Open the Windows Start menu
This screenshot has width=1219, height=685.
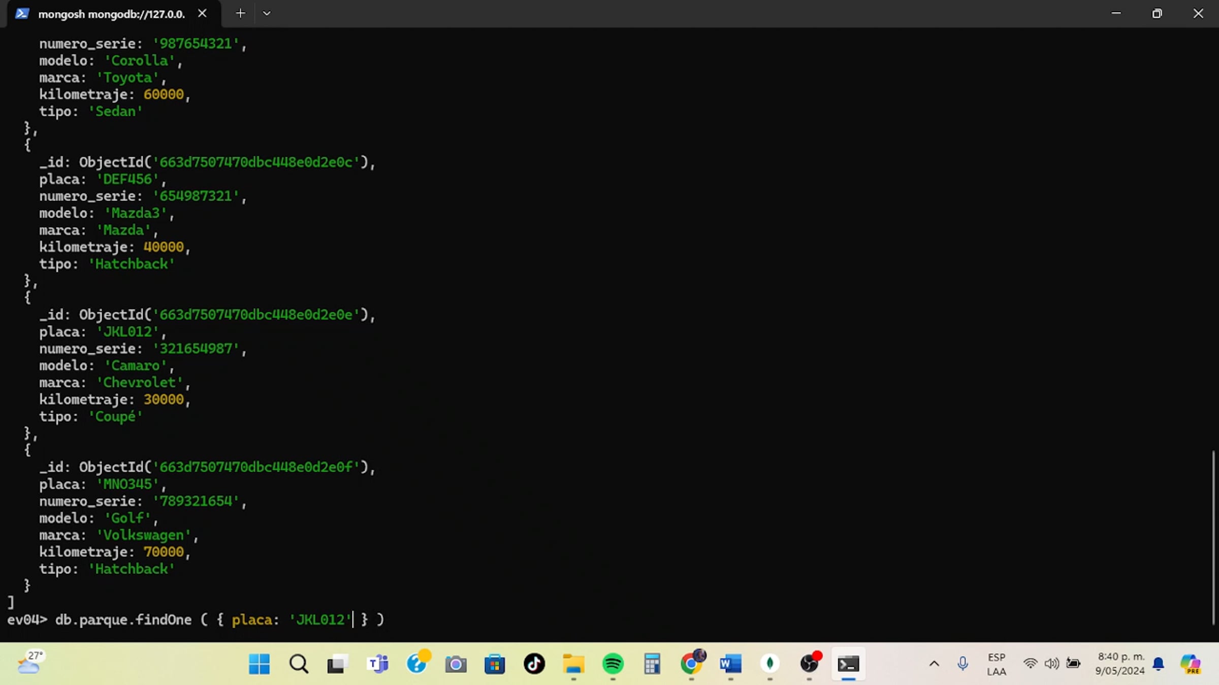click(x=259, y=664)
